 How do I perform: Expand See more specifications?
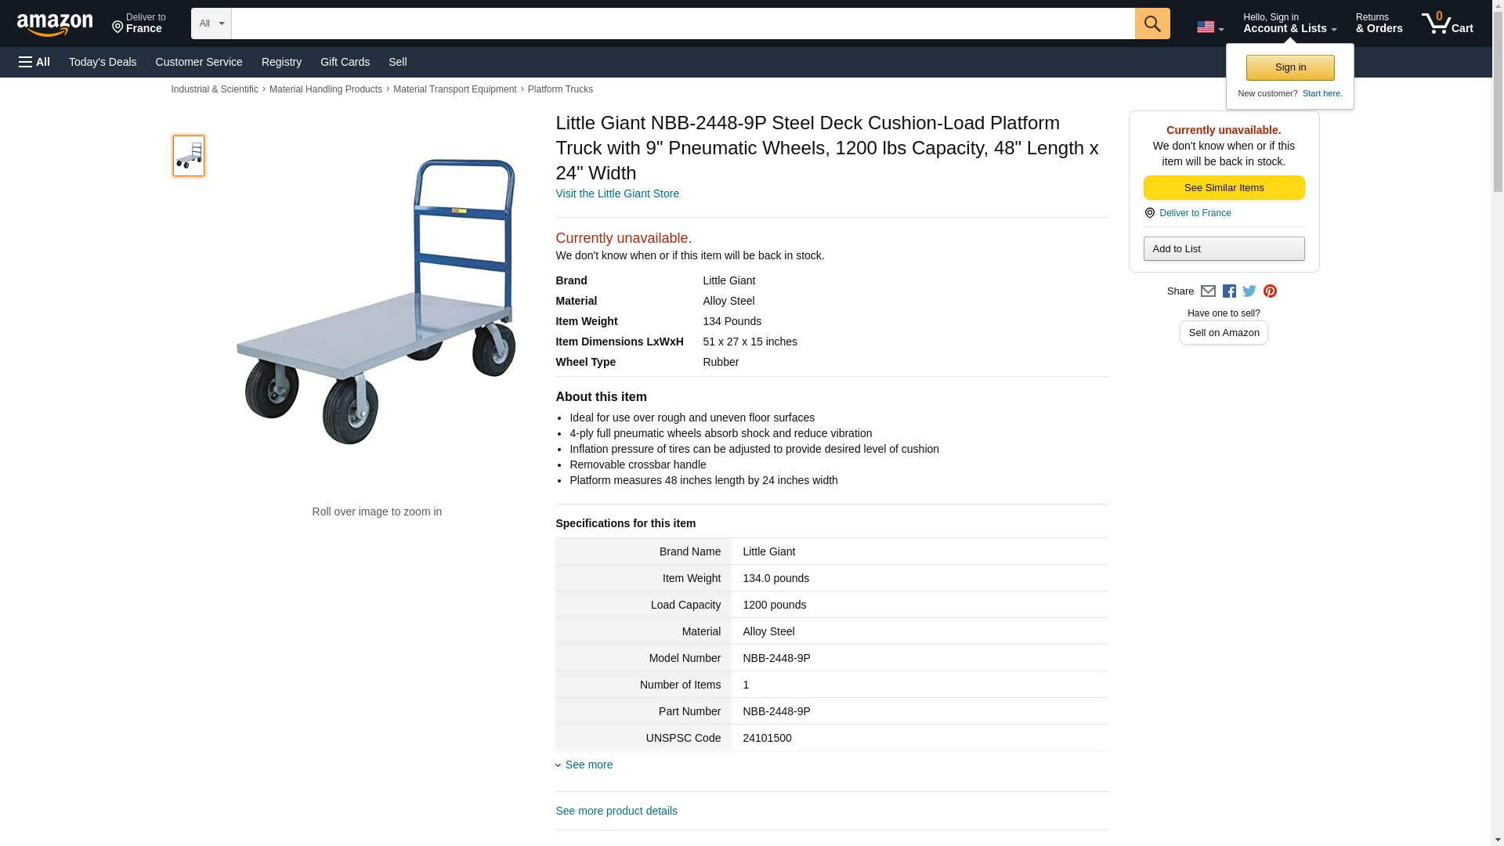tap(588, 765)
